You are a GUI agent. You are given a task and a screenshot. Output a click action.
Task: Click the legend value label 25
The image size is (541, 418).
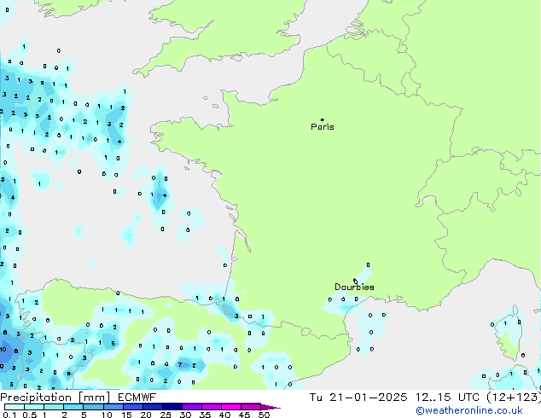point(166,415)
